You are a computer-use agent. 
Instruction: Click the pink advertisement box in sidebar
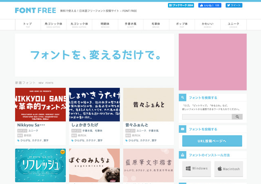[212, 62]
